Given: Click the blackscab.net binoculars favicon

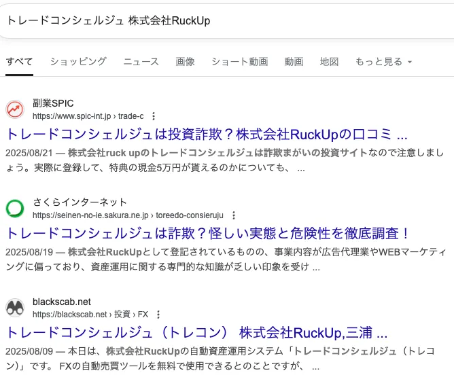Looking at the screenshot, I should click(x=15, y=308).
